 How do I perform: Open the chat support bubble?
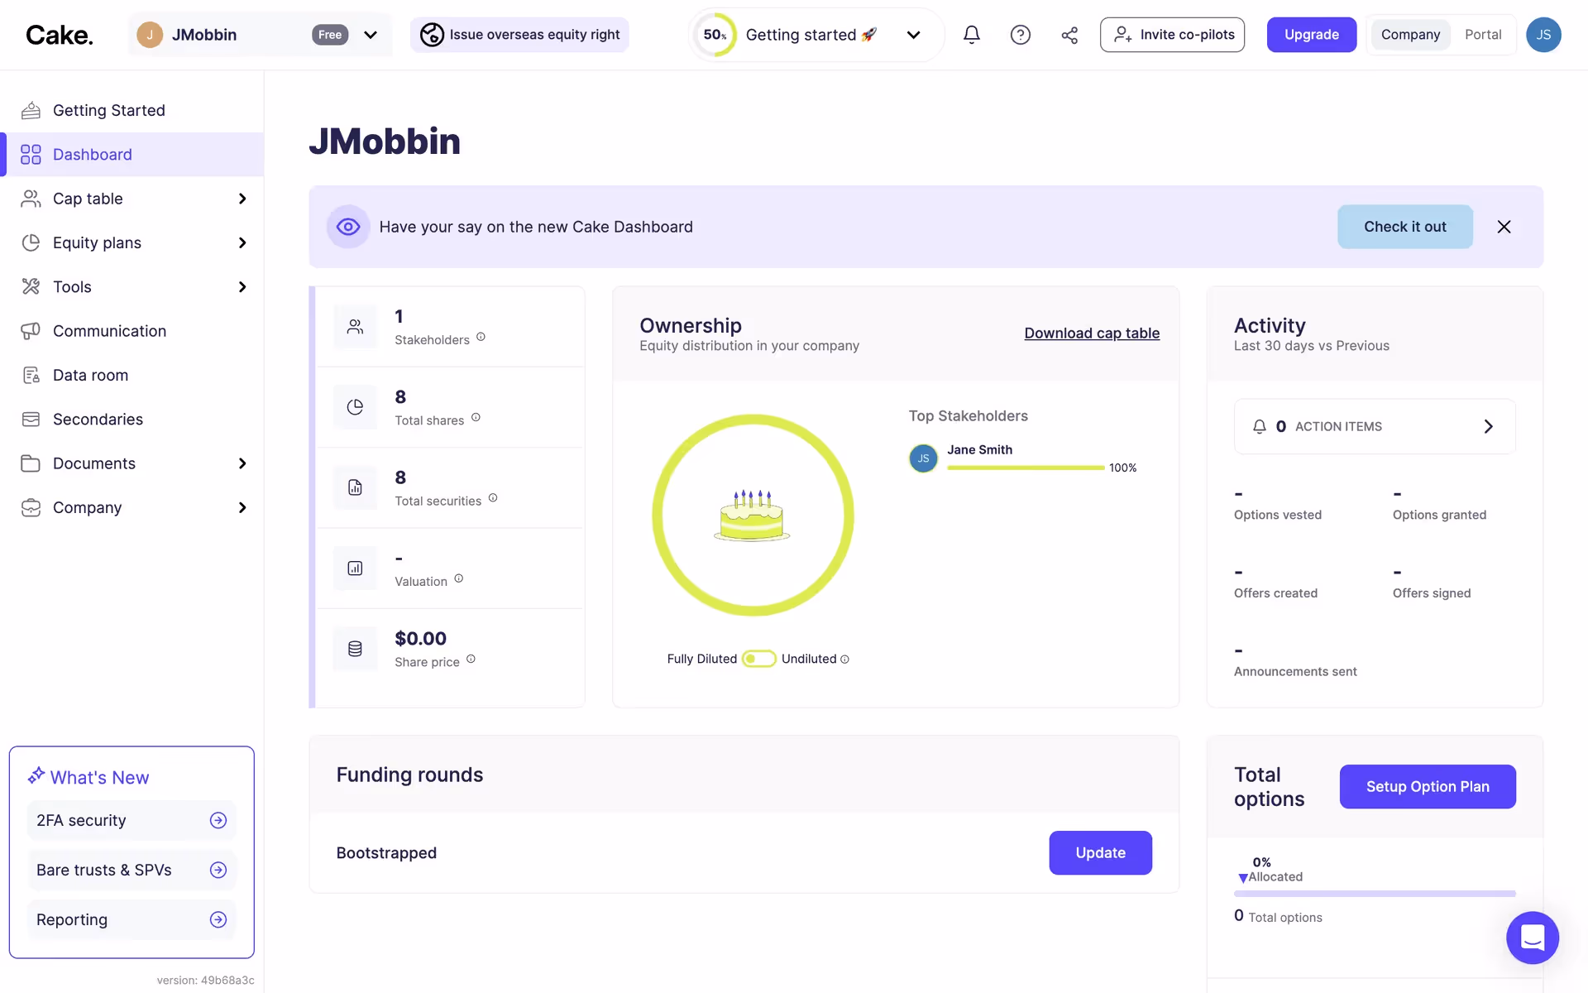(x=1532, y=938)
